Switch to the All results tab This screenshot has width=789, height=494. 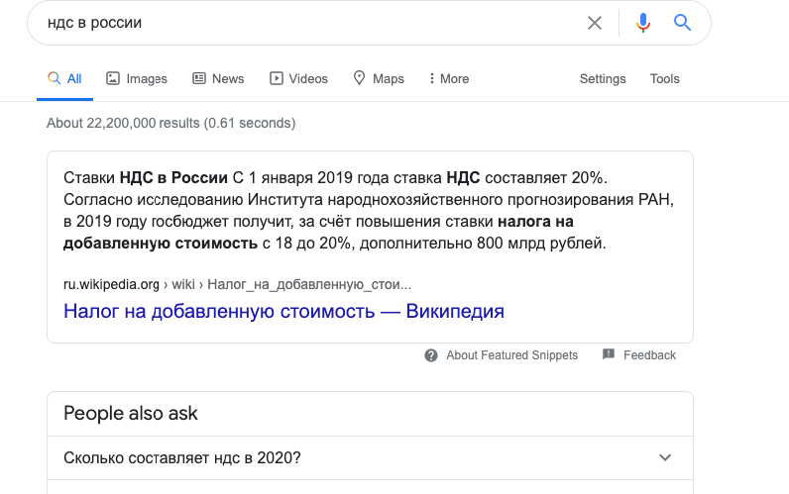point(64,78)
